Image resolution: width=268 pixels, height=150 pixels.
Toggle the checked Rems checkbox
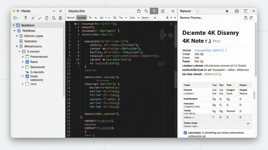pyautogui.click(x=27, y=62)
